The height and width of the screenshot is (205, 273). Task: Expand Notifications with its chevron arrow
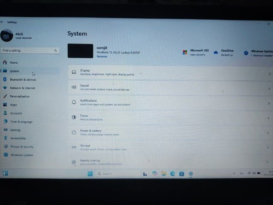click(x=269, y=103)
